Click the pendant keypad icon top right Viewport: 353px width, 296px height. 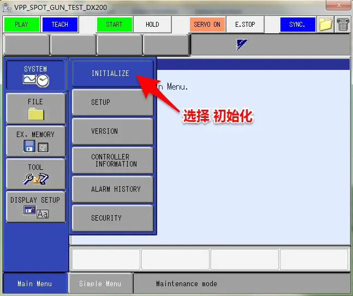[x=343, y=25]
